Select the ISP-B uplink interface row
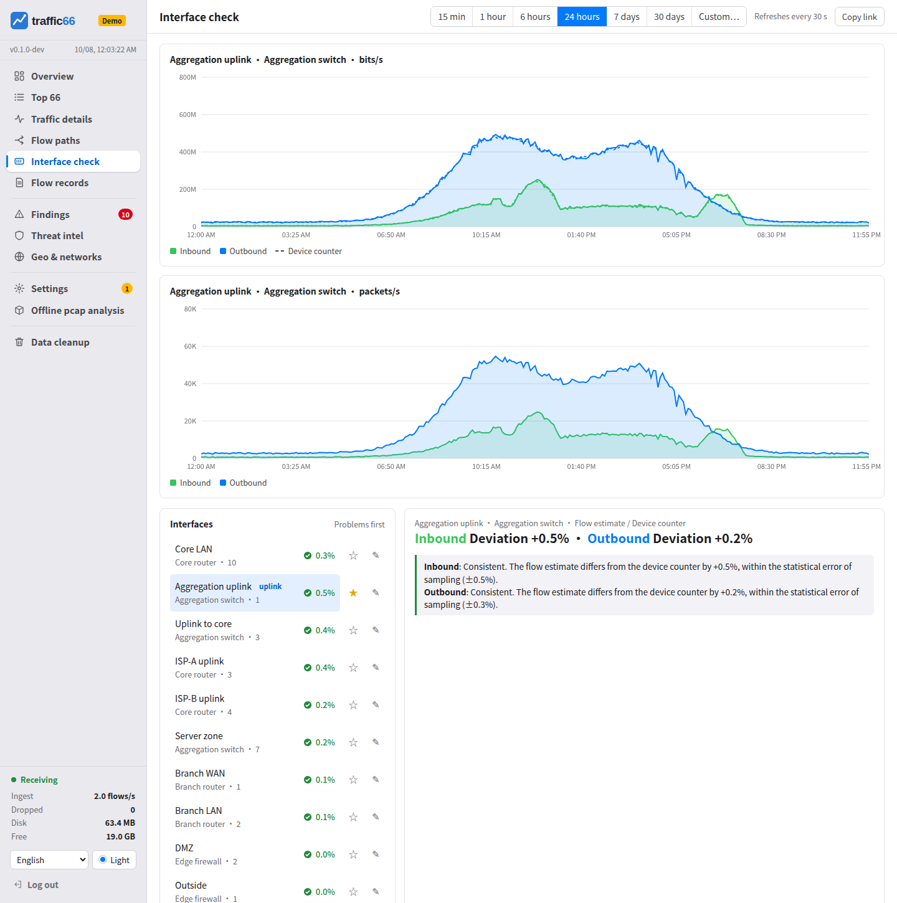Image resolution: width=897 pixels, height=903 pixels. click(x=255, y=705)
